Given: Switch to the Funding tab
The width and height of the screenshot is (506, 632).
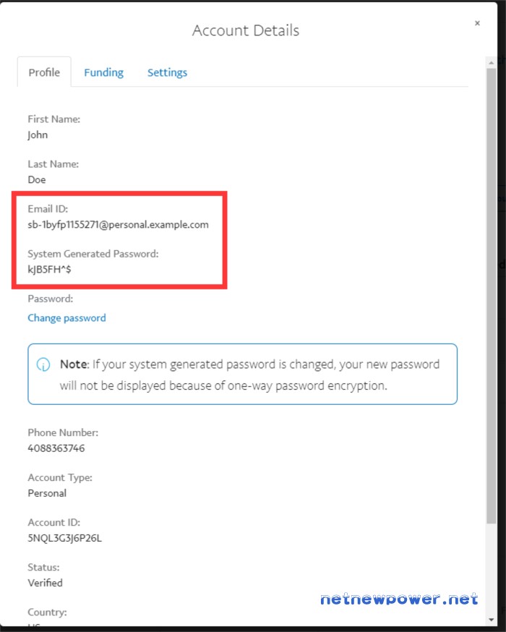Looking at the screenshot, I should coord(103,72).
